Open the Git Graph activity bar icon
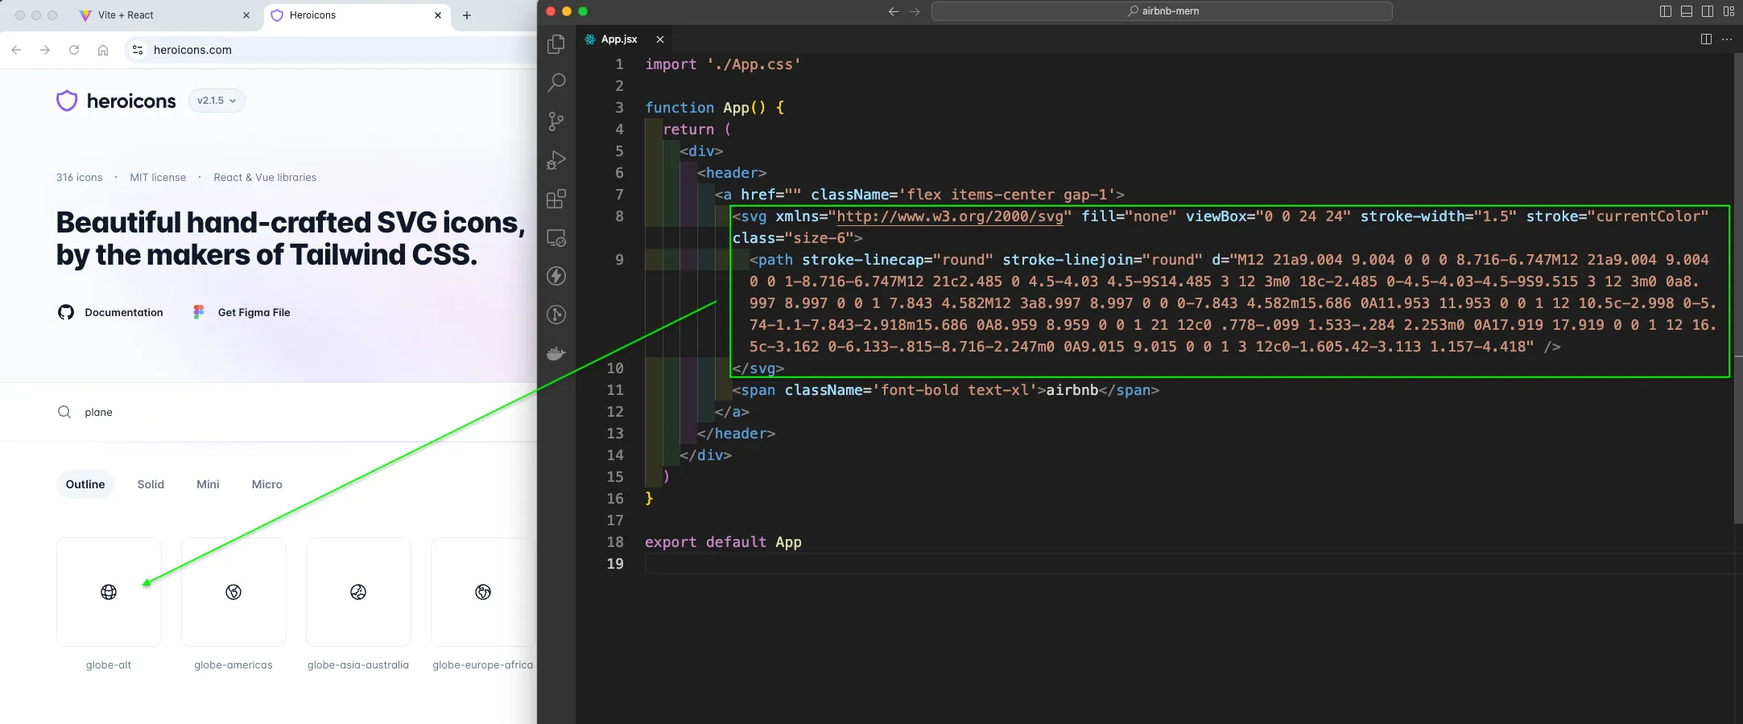The image size is (1743, 724). pos(556,315)
